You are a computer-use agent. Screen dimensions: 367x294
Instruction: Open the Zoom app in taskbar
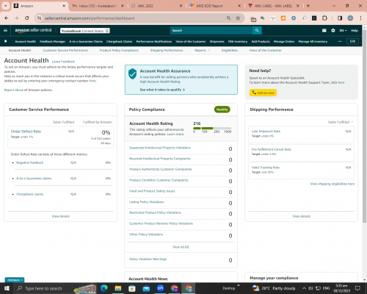click(x=160, y=288)
